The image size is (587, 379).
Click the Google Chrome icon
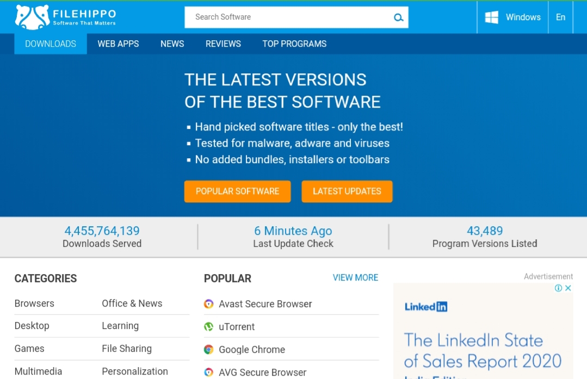click(x=208, y=350)
